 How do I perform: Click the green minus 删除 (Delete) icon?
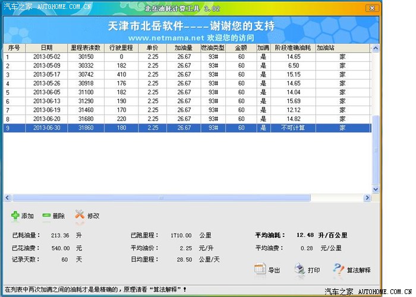[x=46, y=216]
